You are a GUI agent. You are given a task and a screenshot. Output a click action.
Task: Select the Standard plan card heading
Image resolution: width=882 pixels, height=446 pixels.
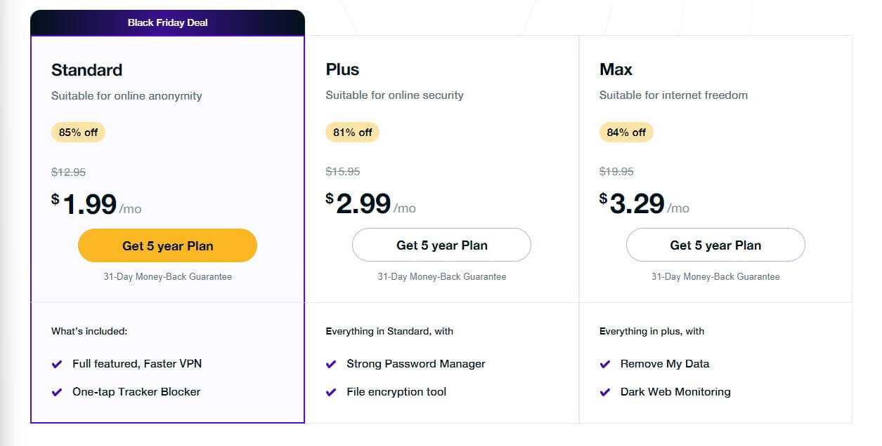pyautogui.click(x=86, y=69)
